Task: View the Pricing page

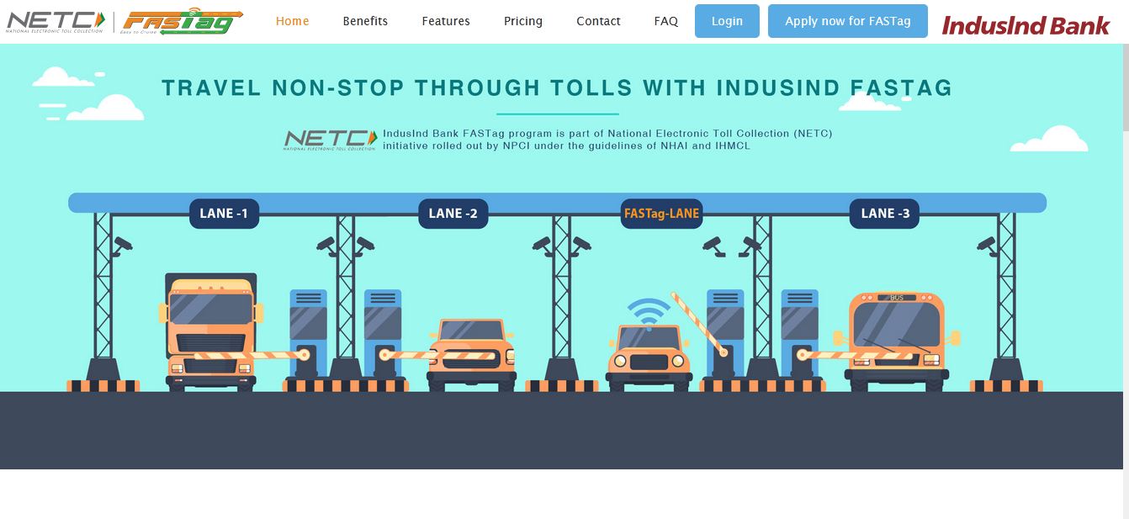Action: click(523, 21)
